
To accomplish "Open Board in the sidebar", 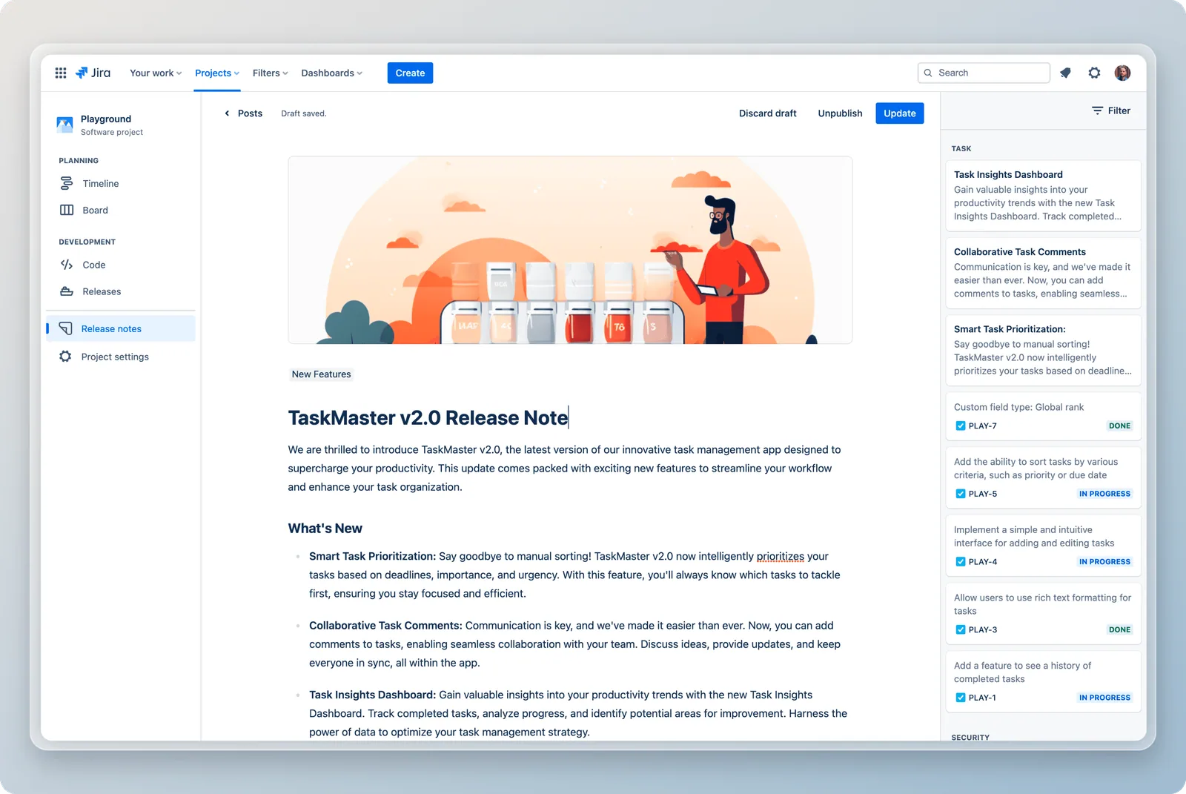I will [x=121, y=210].
